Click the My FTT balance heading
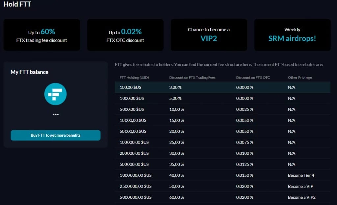337x205 pixels. point(29,72)
